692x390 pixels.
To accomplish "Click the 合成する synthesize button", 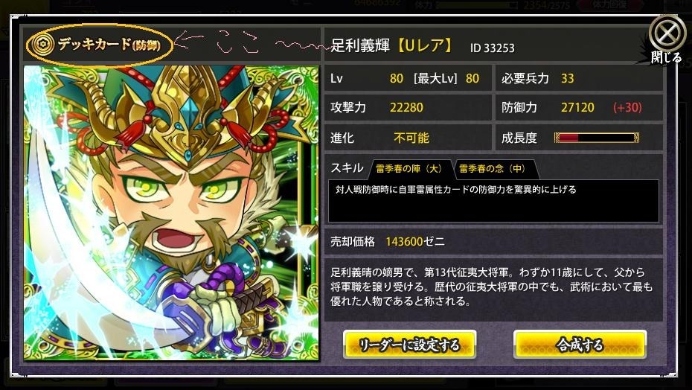I will (x=580, y=345).
